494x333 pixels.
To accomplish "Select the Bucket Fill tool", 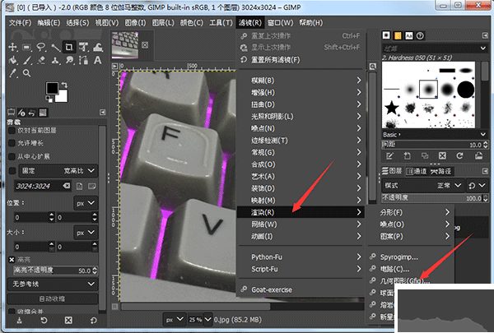I will click(12, 60).
